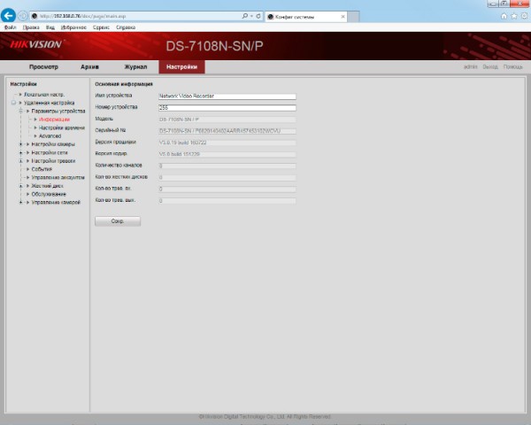
Task: Collapse the Удаленная настройка node toggle
Action: click(x=13, y=103)
